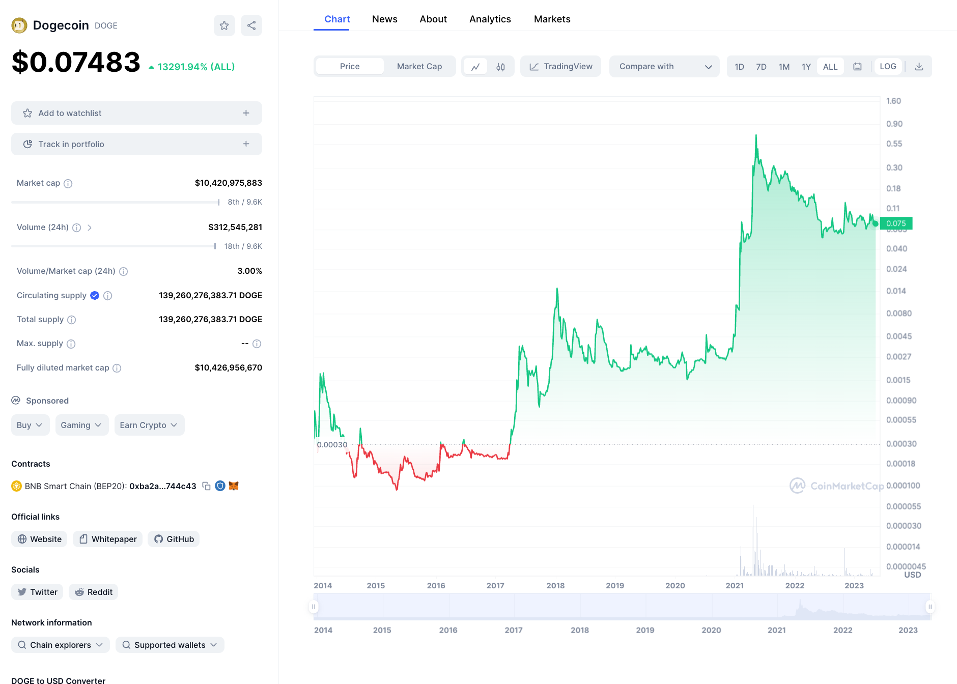957x684 pixels.
Task: Expand Supported wallets dropdown
Action: click(x=170, y=645)
